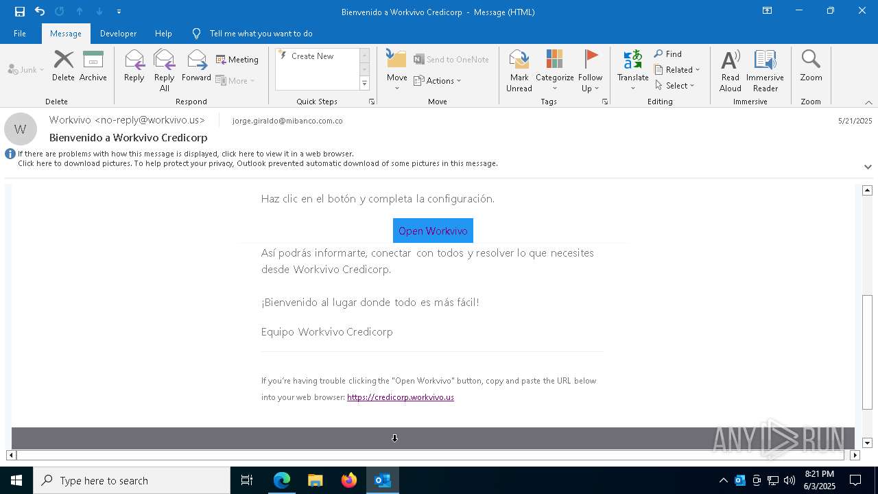
Task: Expand the Quick Steps gallery
Action: (364, 83)
